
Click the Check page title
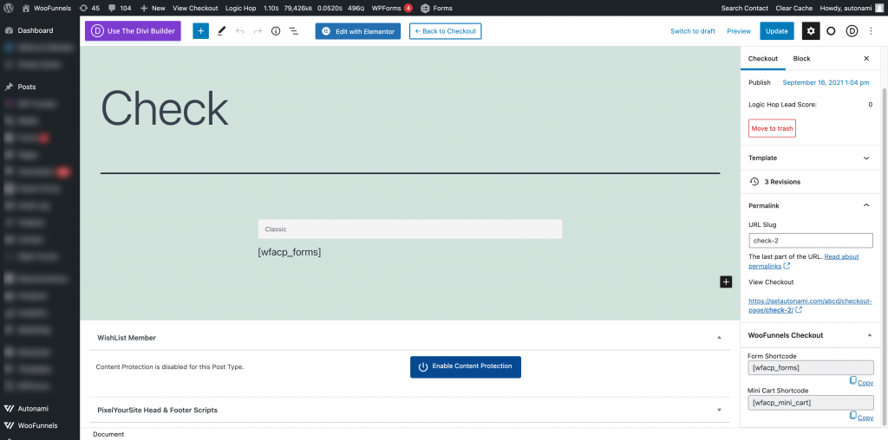point(165,108)
